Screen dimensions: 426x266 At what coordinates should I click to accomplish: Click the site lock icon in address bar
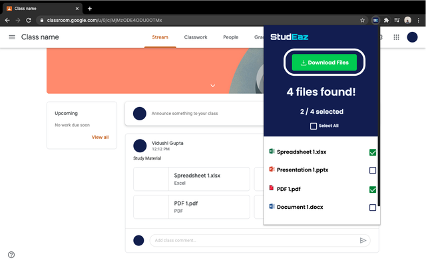[x=41, y=20]
